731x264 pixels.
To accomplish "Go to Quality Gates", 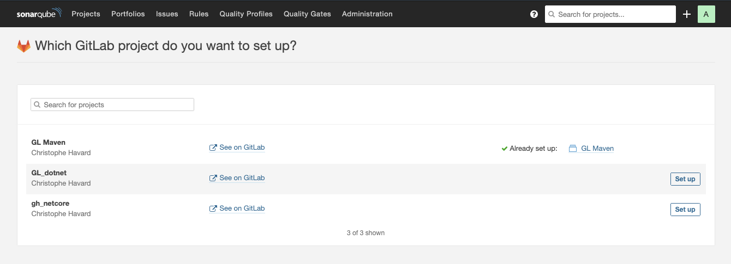I will point(307,14).
